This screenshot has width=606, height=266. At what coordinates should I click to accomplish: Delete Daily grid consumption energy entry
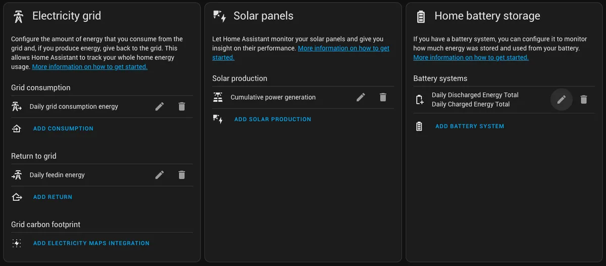(182, 107)
